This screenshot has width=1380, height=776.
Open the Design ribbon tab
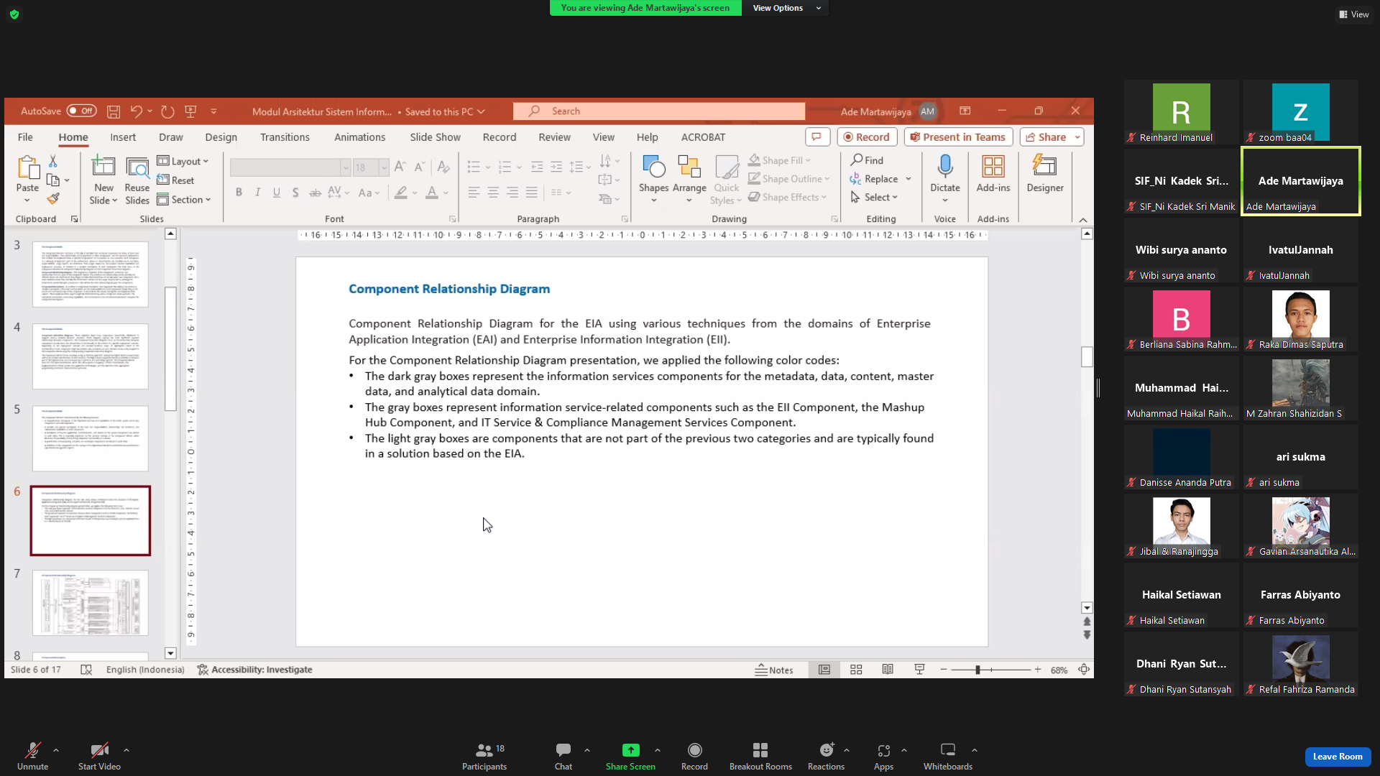click(x=221, y=137)
